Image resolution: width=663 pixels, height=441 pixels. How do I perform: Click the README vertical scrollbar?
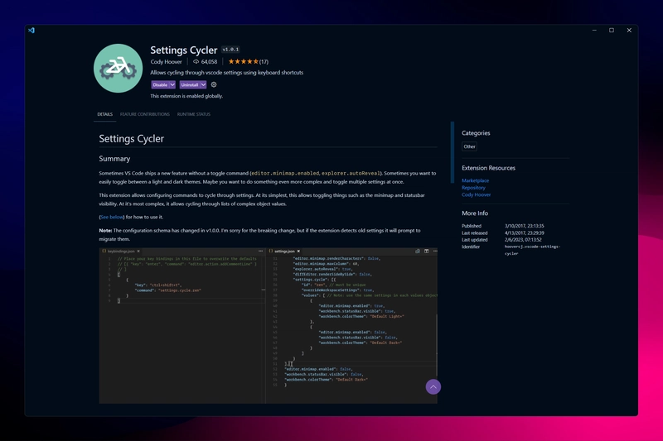452,152
